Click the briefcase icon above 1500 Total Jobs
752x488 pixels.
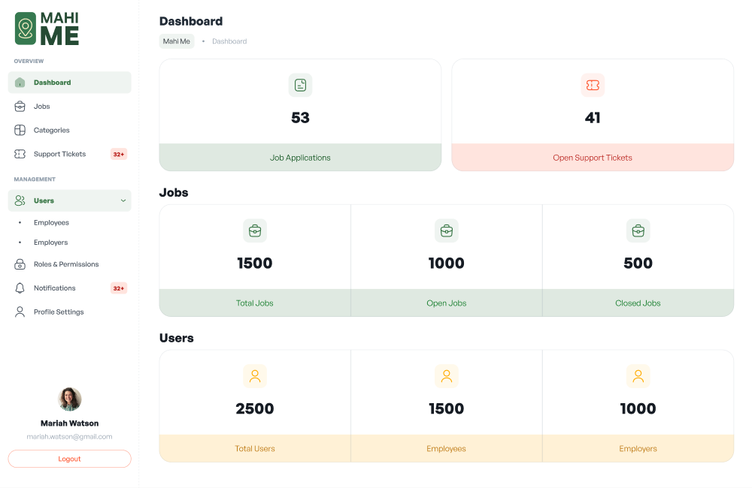point(255,230)
